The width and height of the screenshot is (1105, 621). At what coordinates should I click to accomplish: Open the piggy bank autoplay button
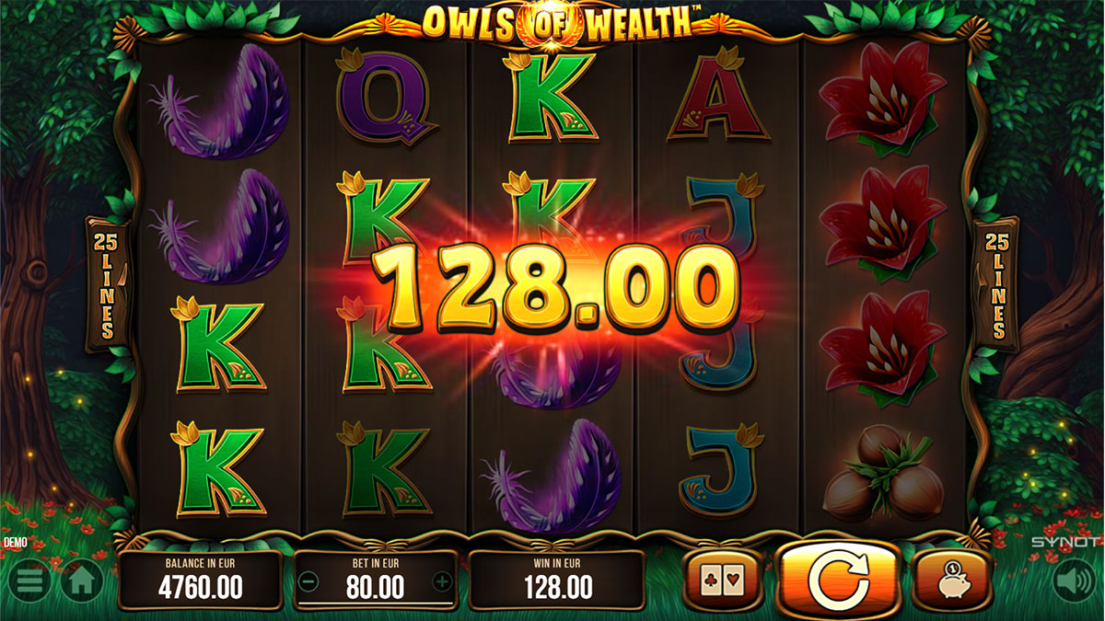point(952,581)
